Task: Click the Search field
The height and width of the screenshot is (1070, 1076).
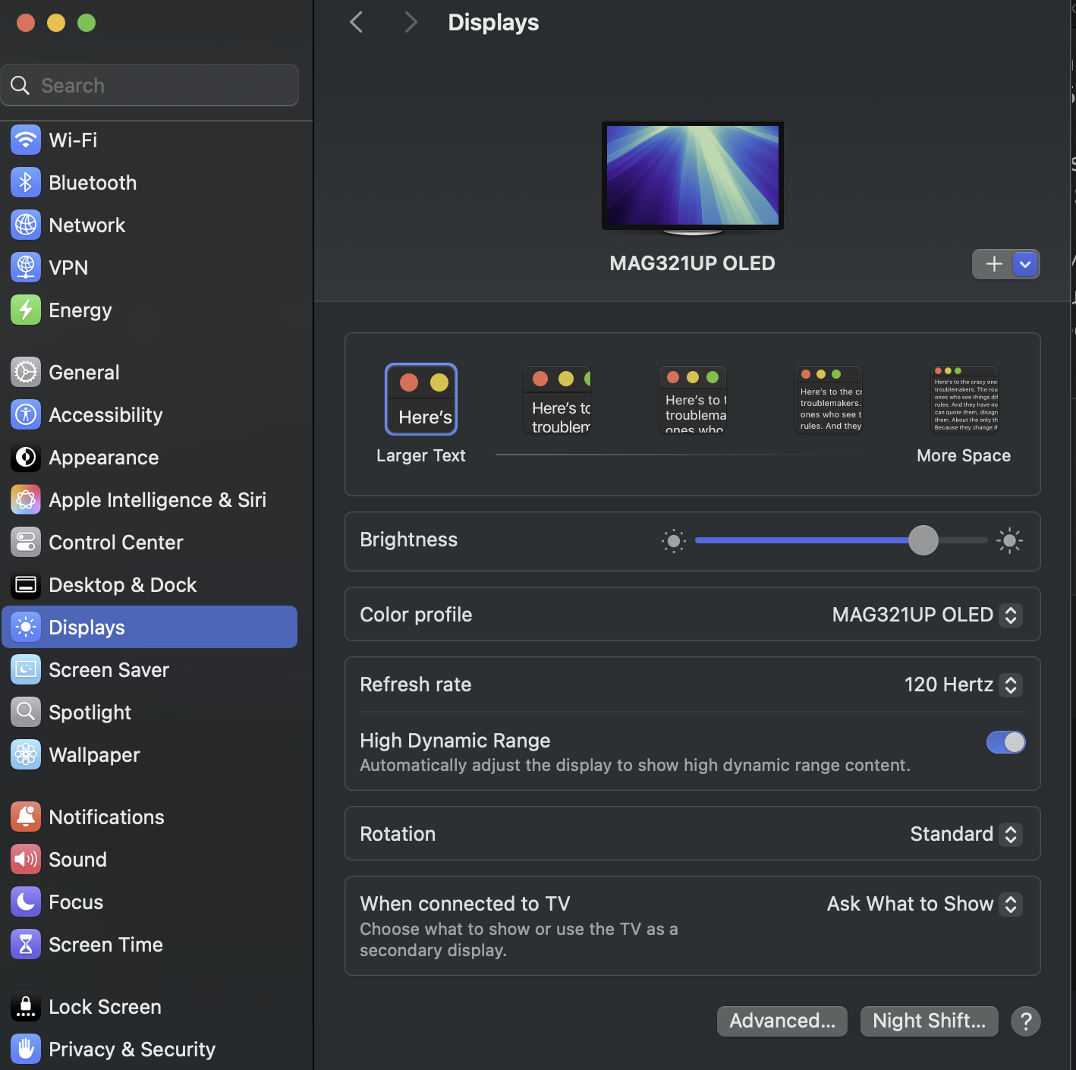Action: coord(149,85)
